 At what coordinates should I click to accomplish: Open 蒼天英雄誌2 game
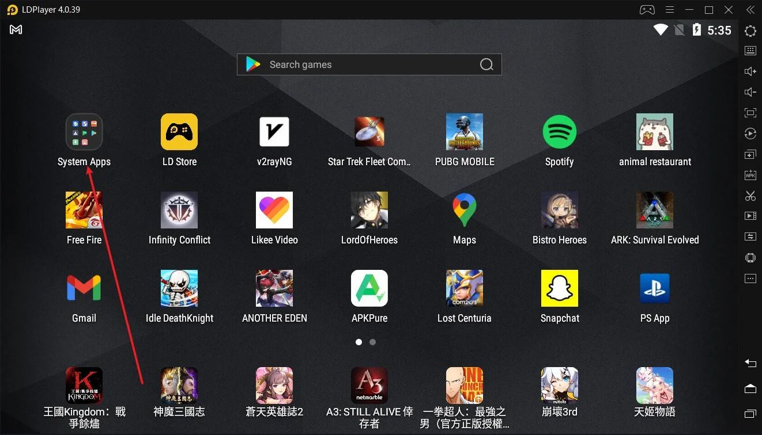[x=274, y=386]
